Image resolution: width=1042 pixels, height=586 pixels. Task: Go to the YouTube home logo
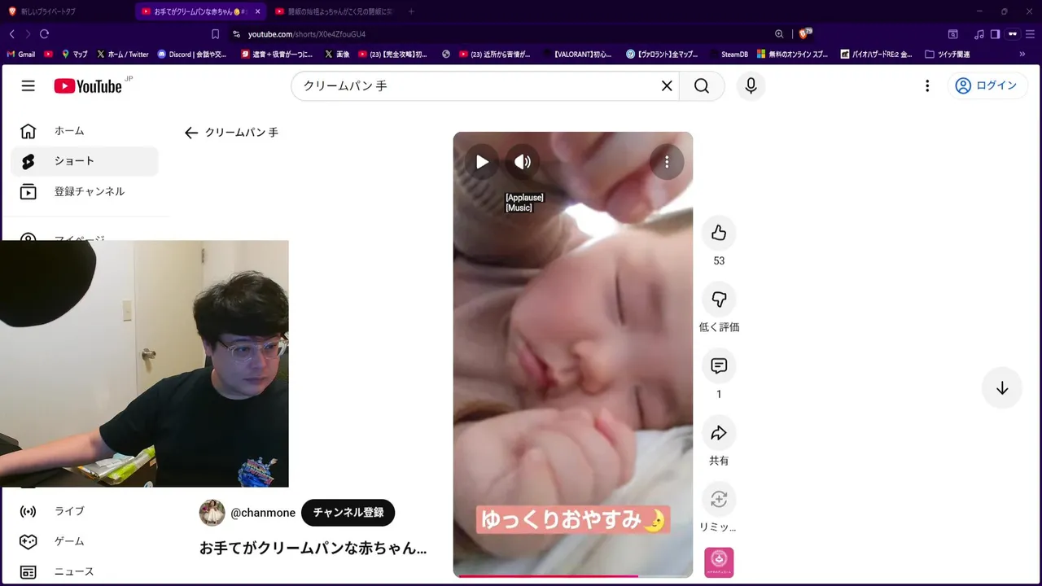(x=88, y=85)
